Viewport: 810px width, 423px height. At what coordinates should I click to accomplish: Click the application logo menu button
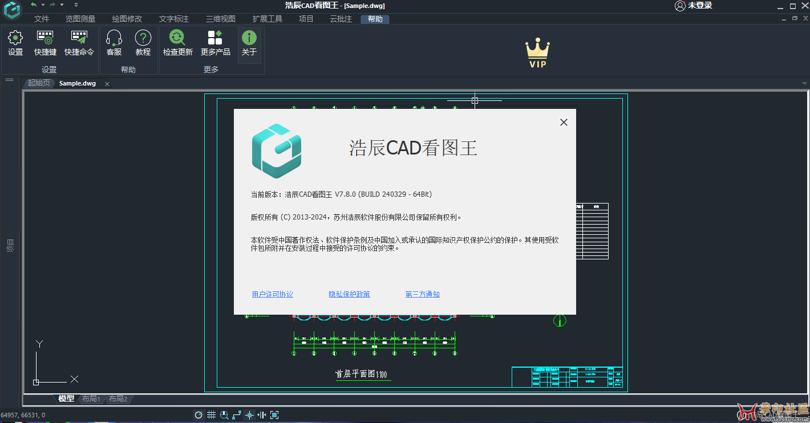click(11, 10)
